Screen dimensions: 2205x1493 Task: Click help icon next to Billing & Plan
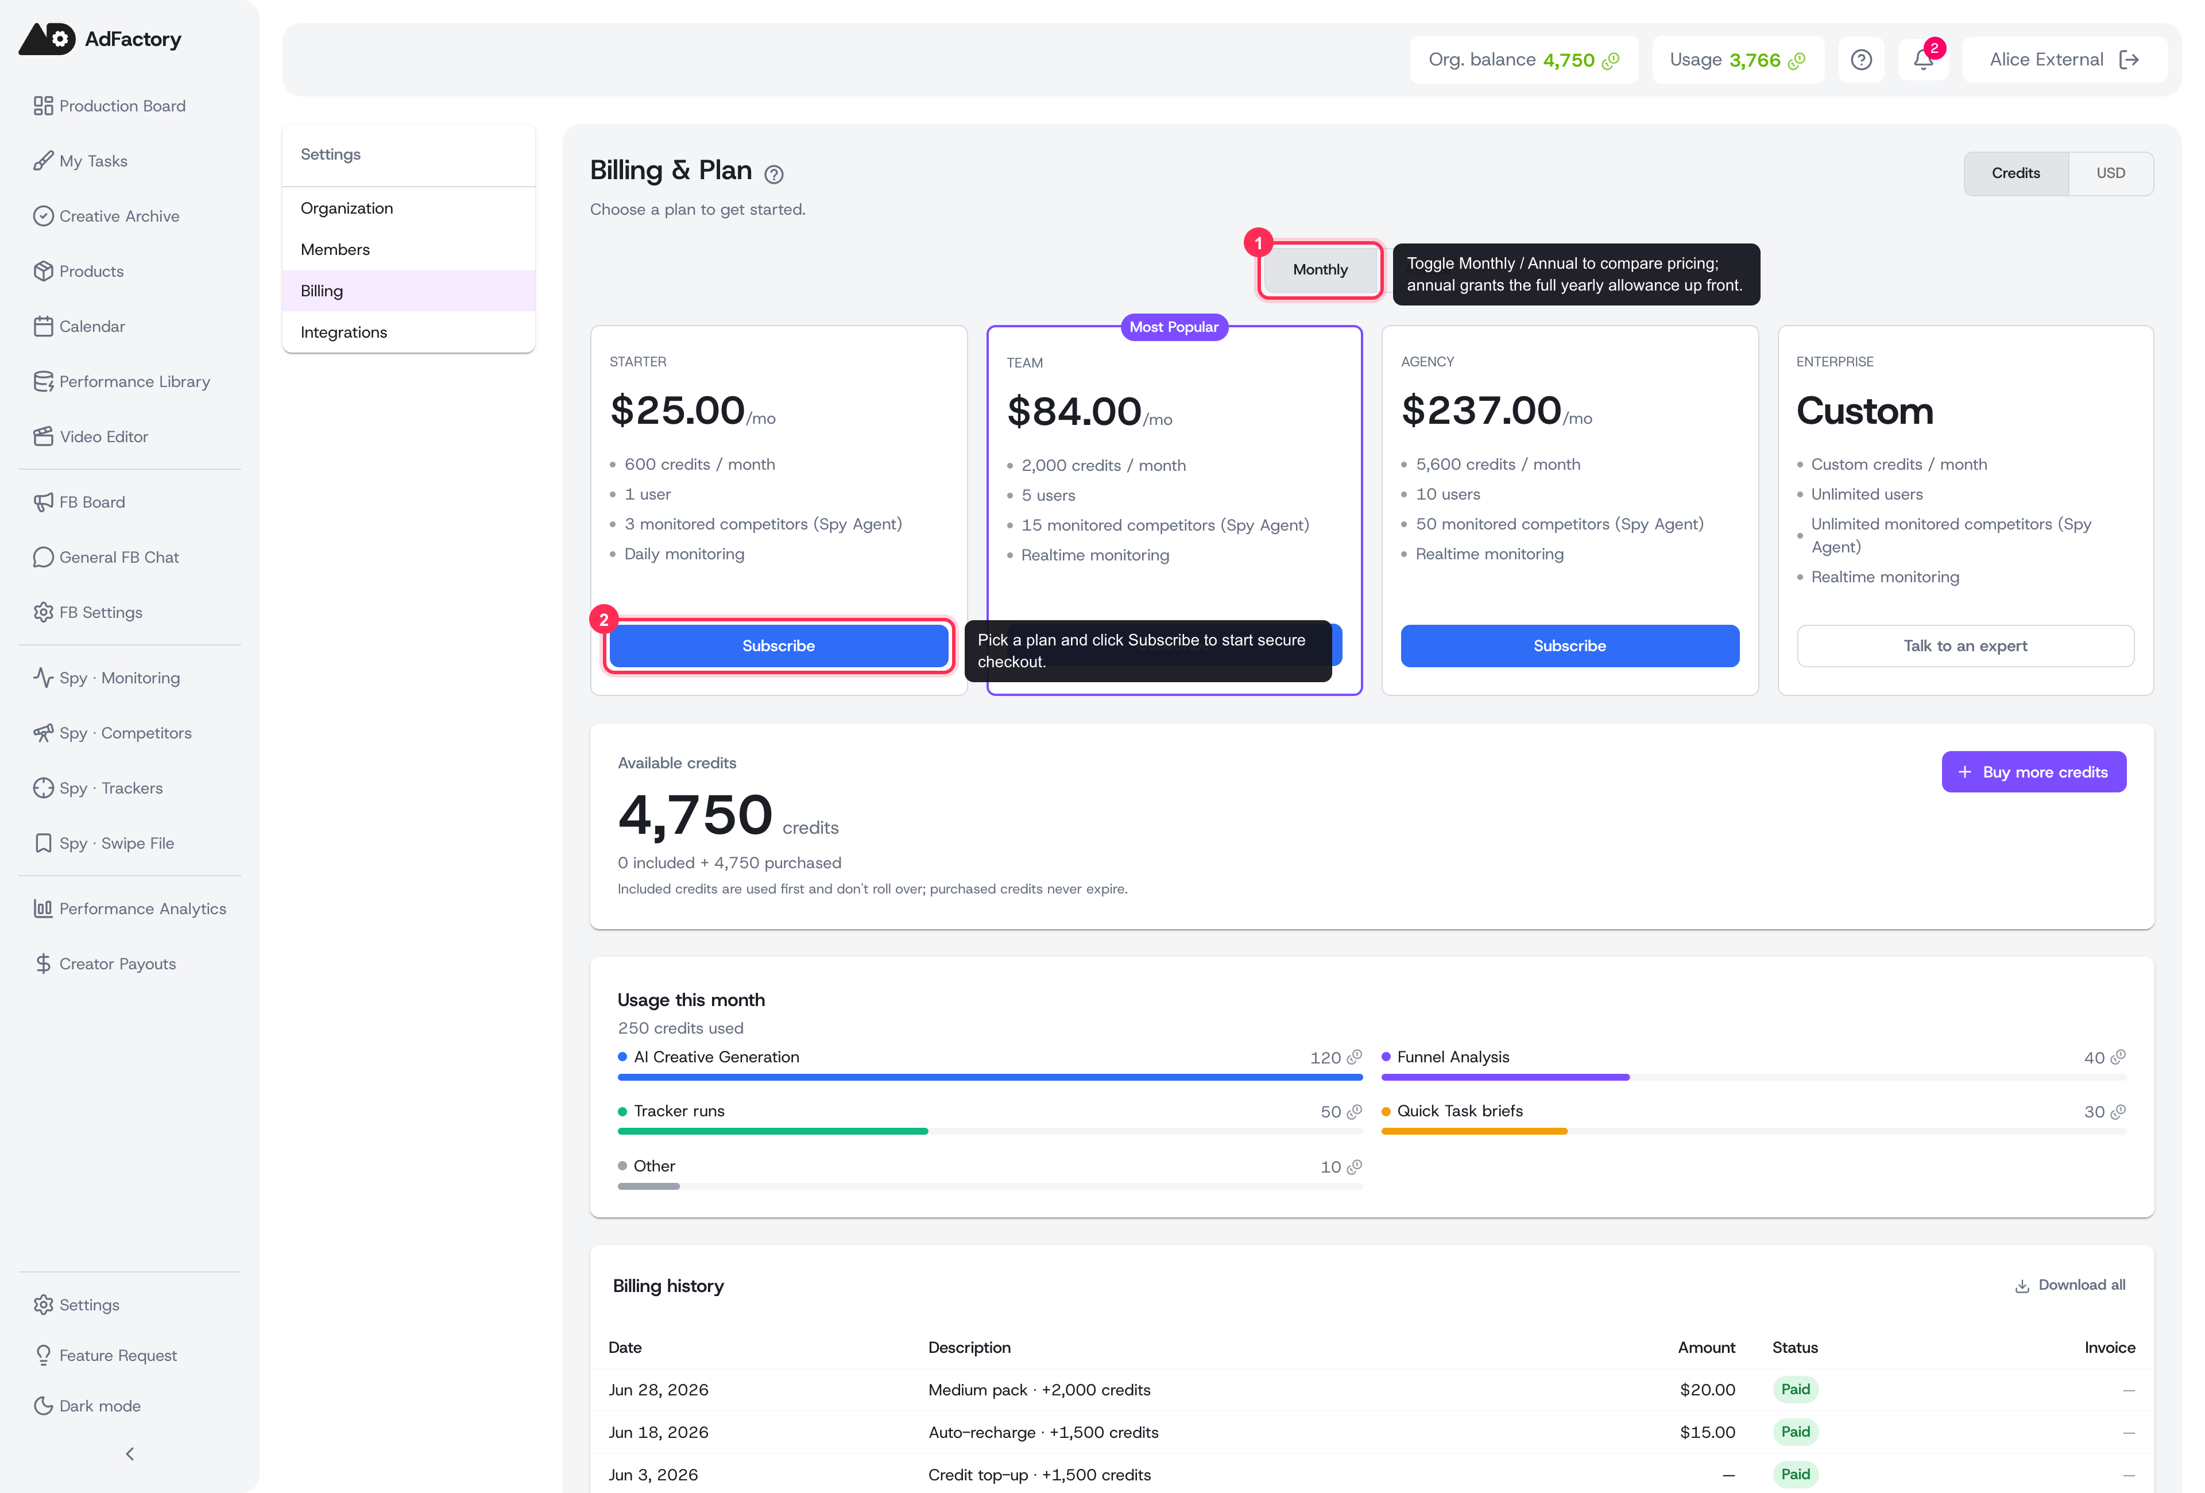click(774, 173)
